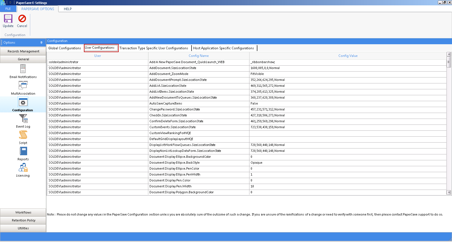Open Host Application Specific Configurations tab
This screenshot has height=242, width=452.
point(224,48)
